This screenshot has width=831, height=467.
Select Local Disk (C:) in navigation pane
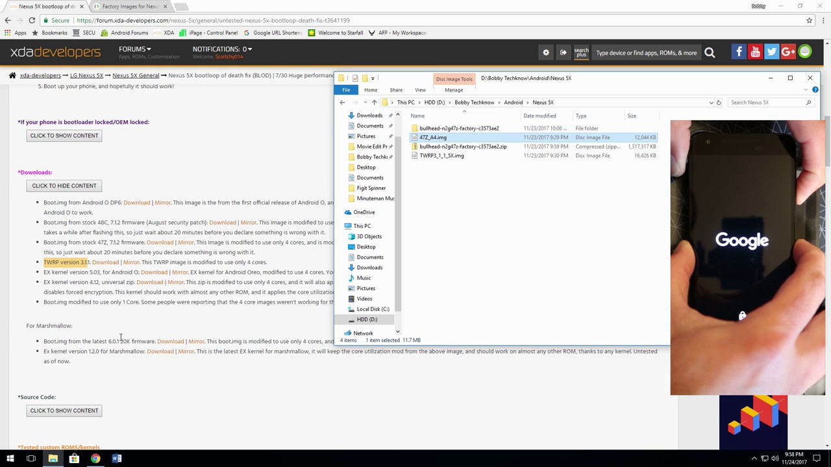(x=373, y=309)
